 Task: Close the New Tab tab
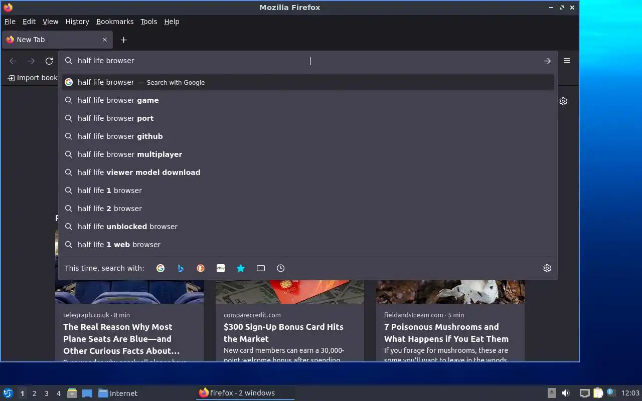coord(105,40)
